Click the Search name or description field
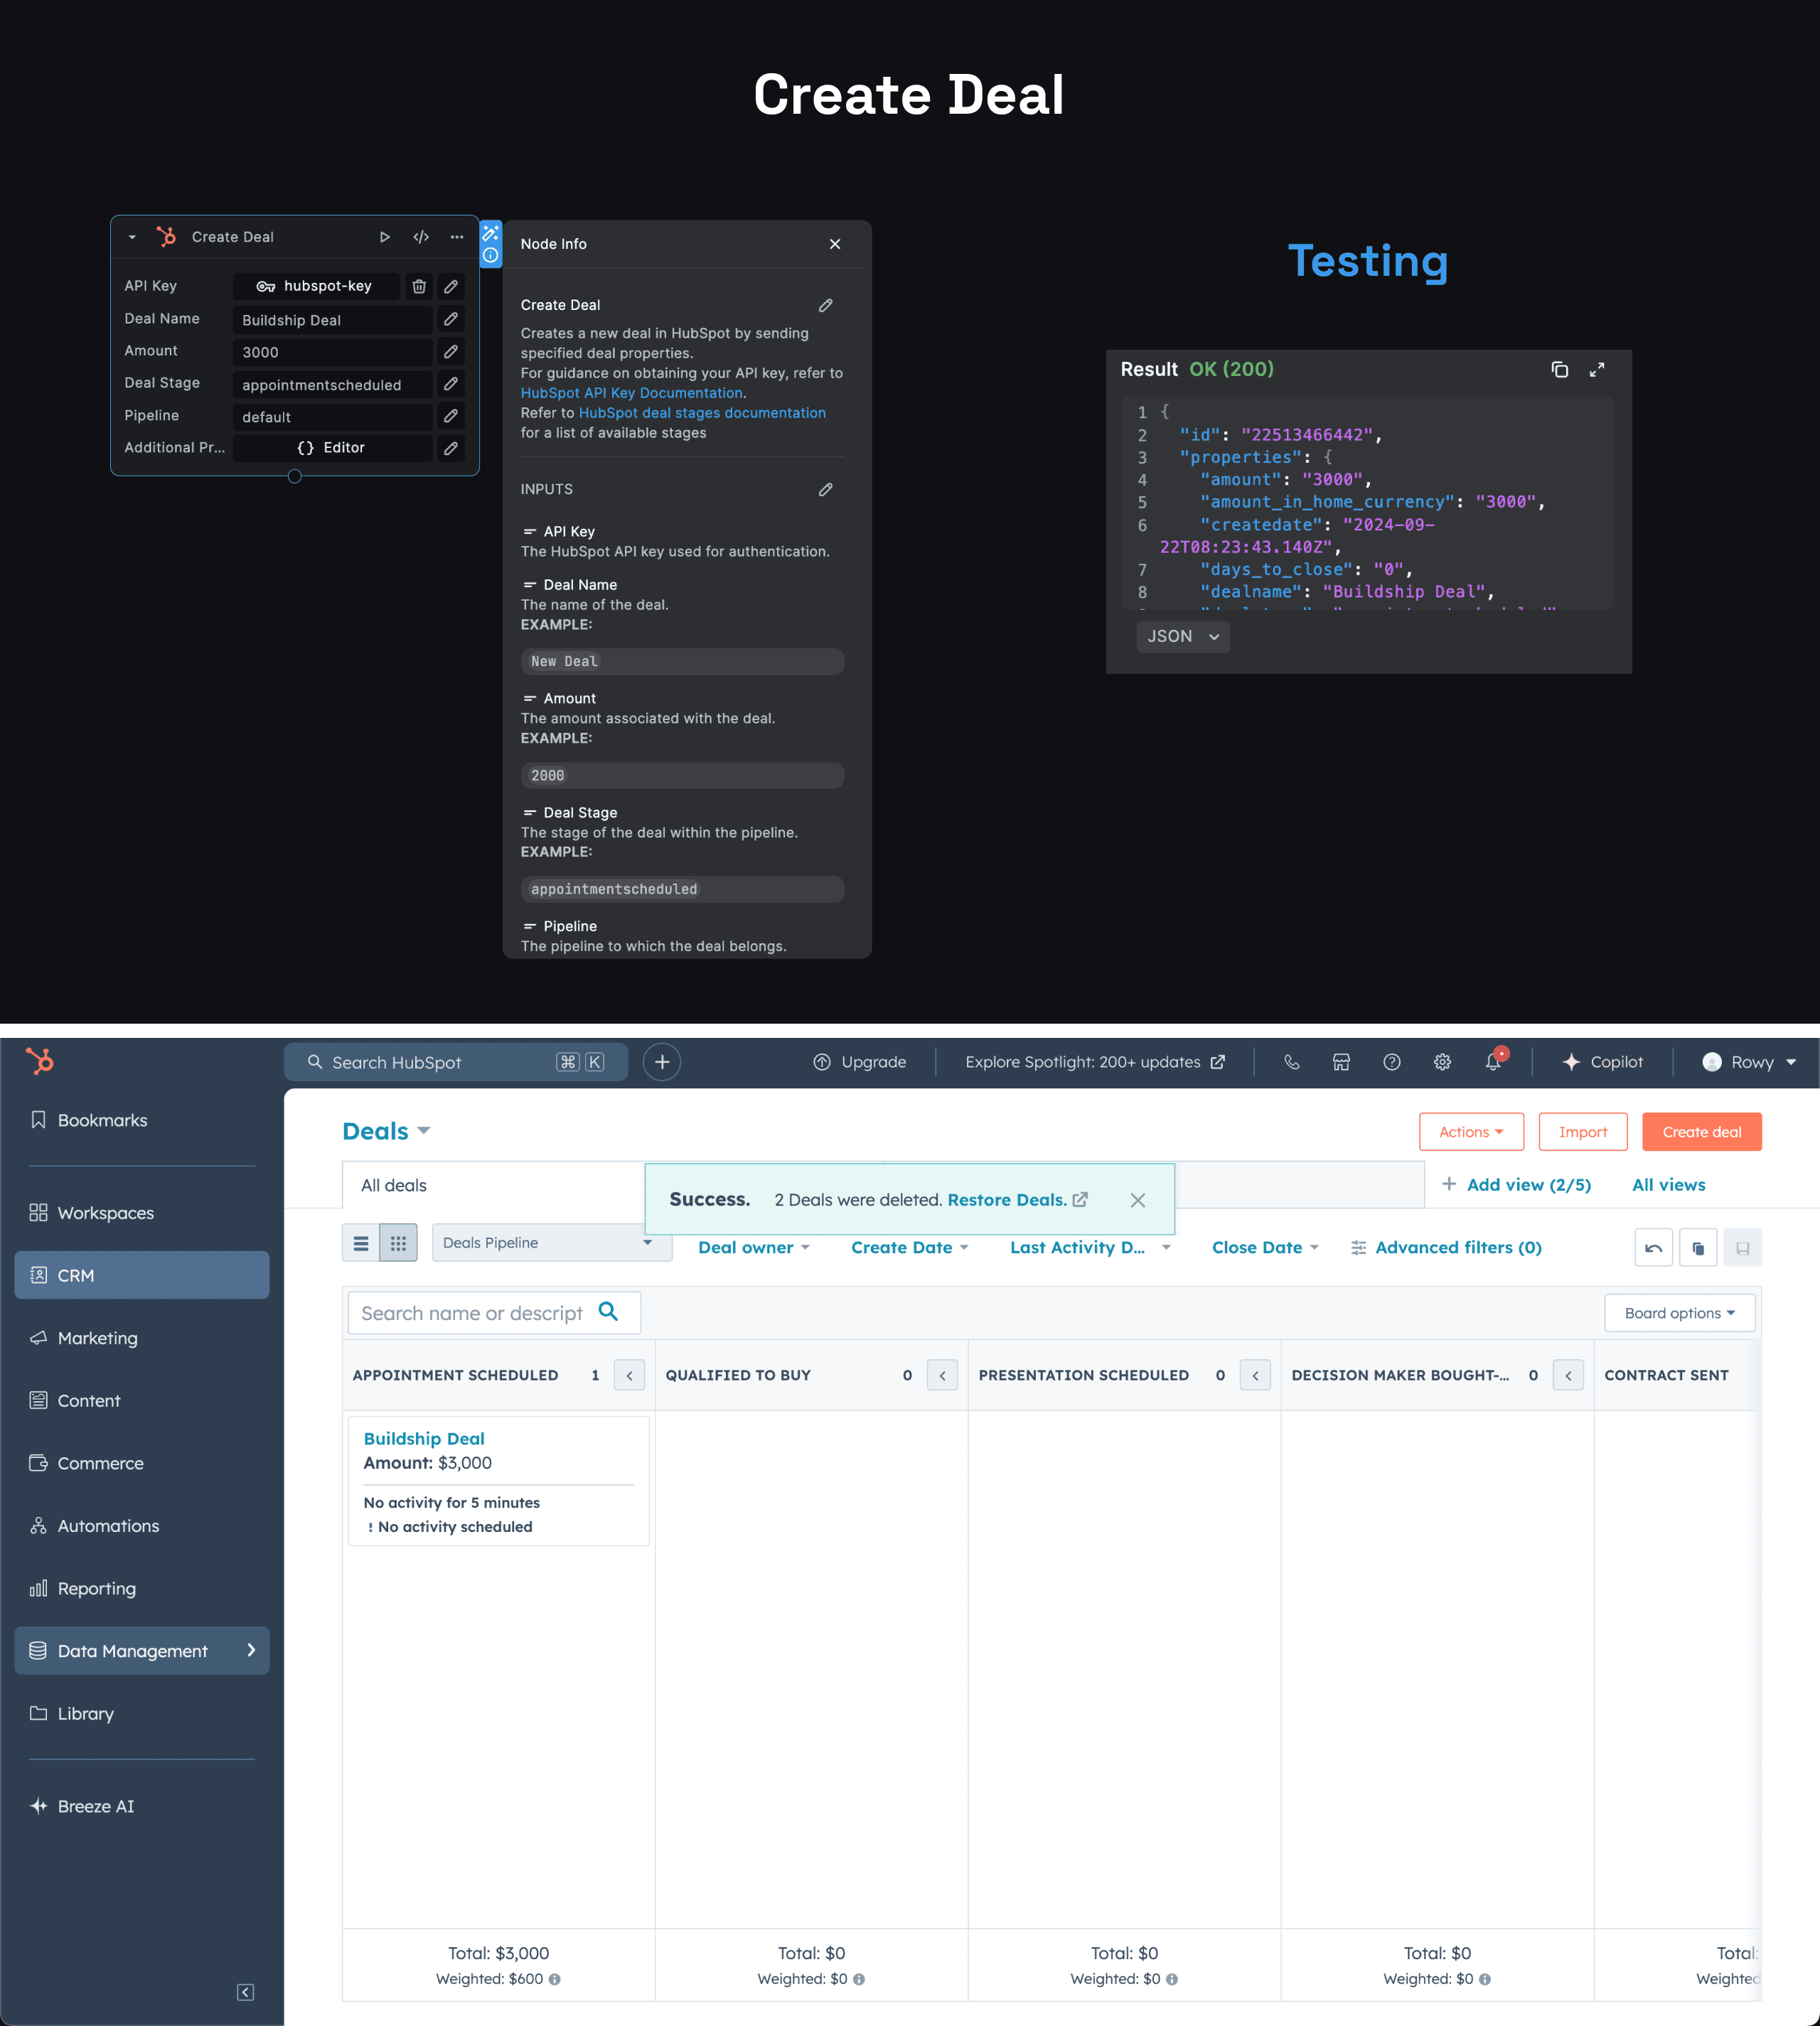 tap(471, 1313)
